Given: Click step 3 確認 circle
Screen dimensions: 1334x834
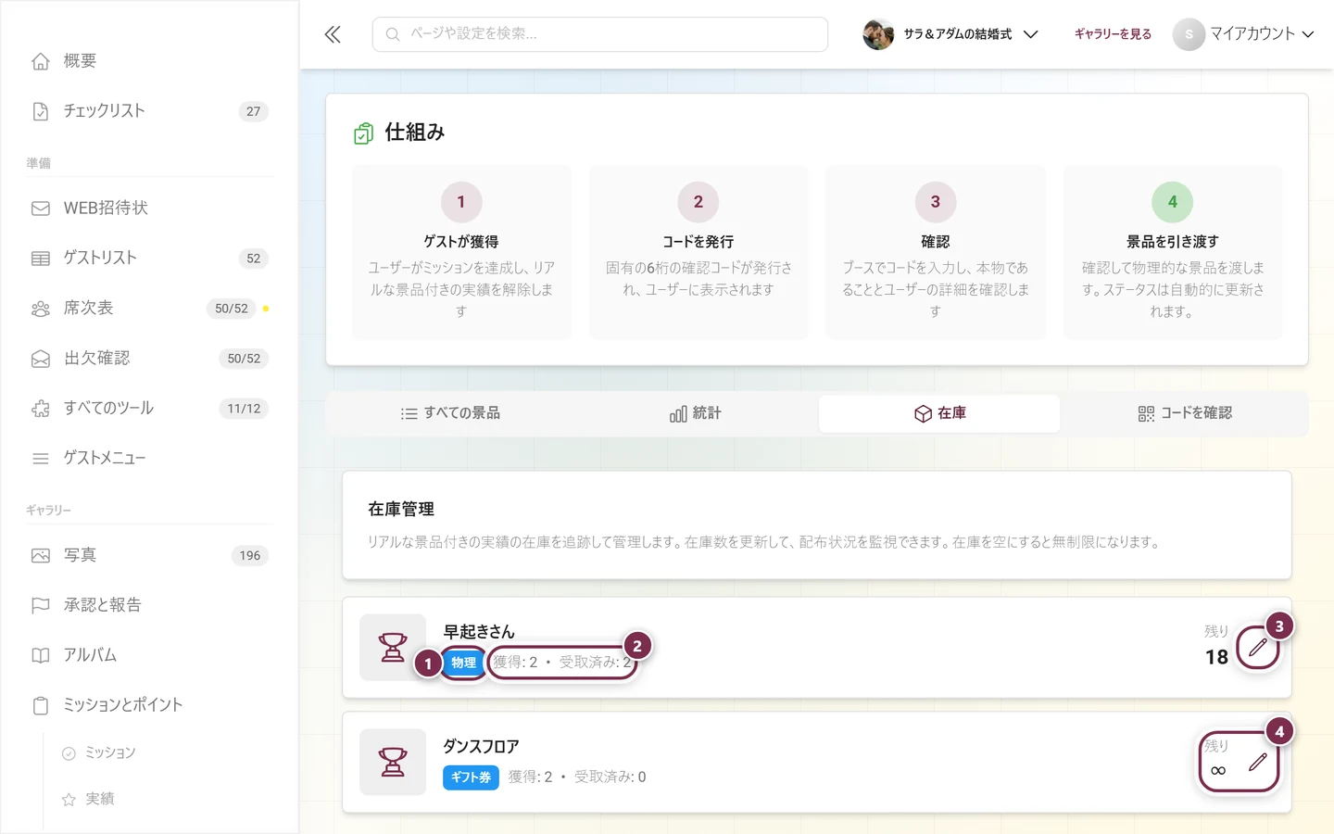Looking at the screenshot, I should [936, 202].
